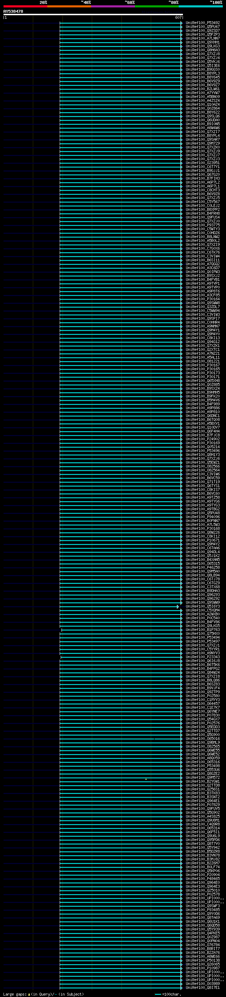This screenshot has width=226, height=997.
Task: Select hit label UniRef100_B4FRH8
Action: coord(203,213)
